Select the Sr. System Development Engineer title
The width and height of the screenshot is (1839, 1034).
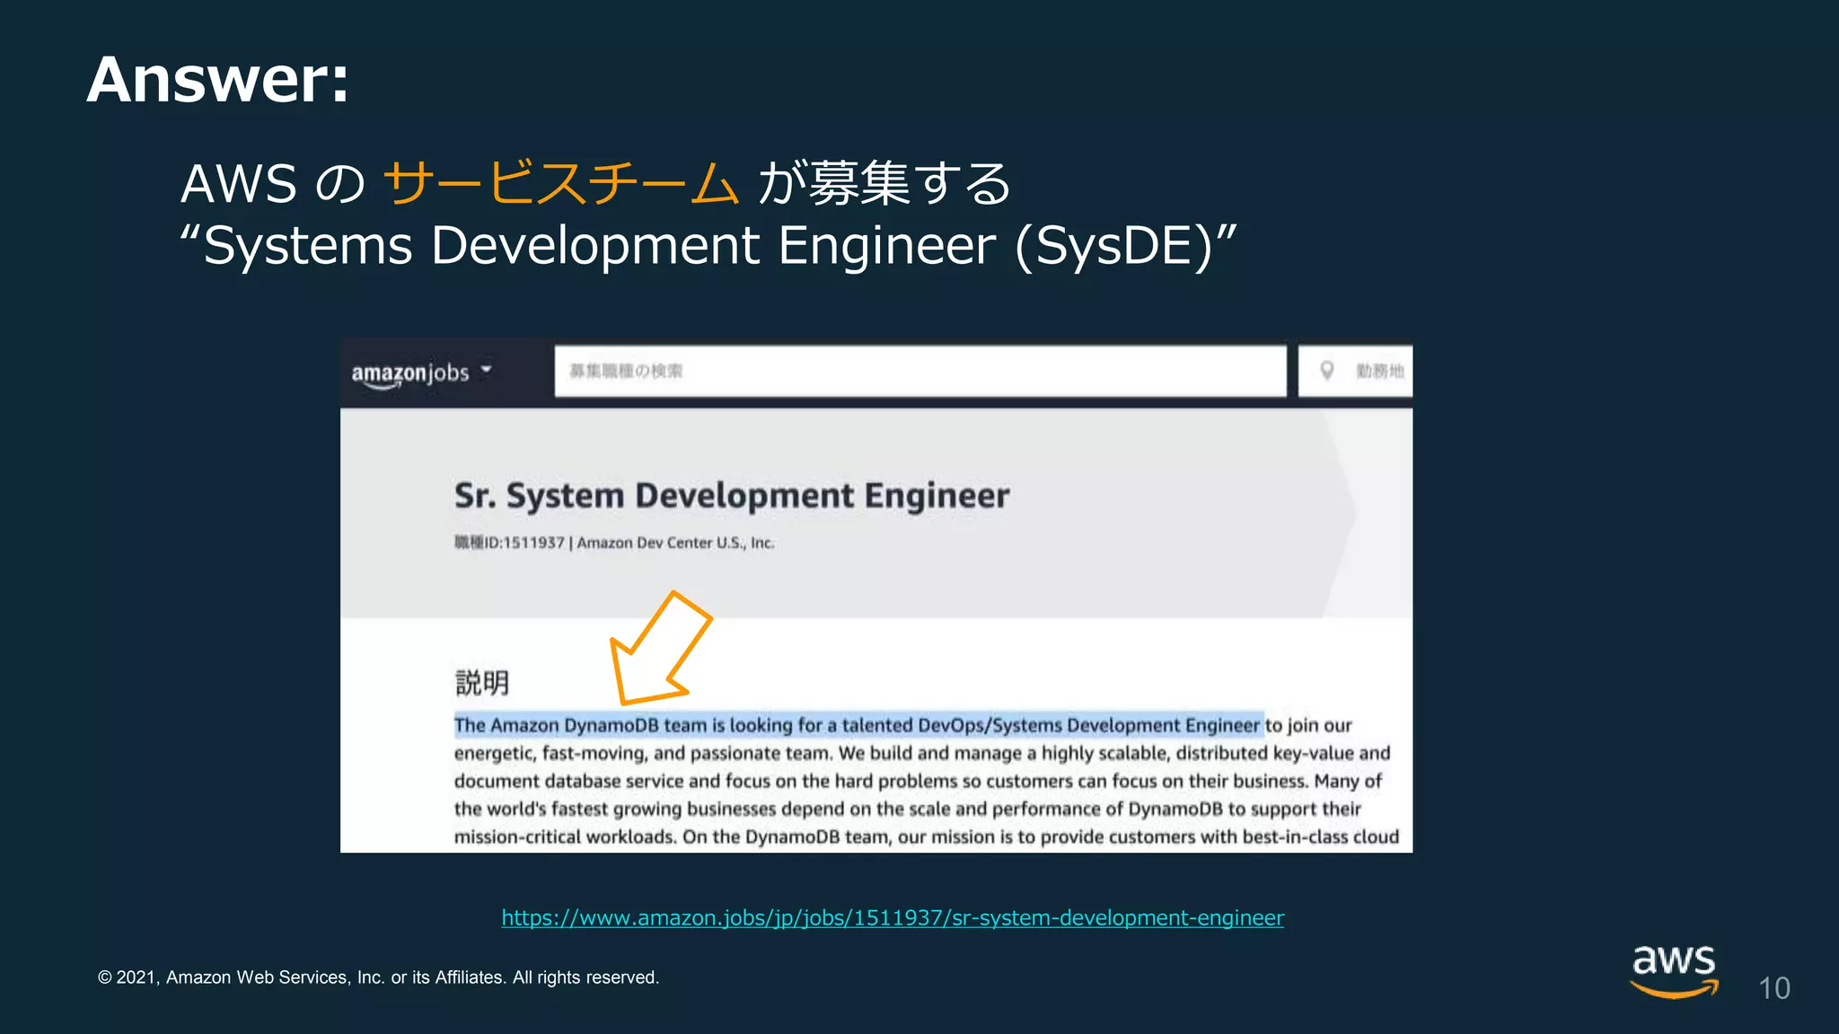coord(732,495)
